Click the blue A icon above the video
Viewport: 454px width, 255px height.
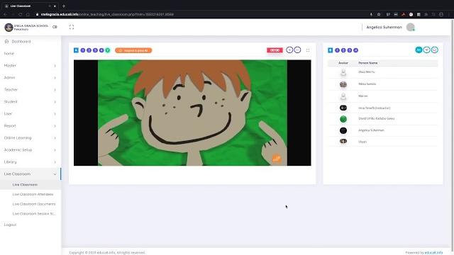click(76, 50)
